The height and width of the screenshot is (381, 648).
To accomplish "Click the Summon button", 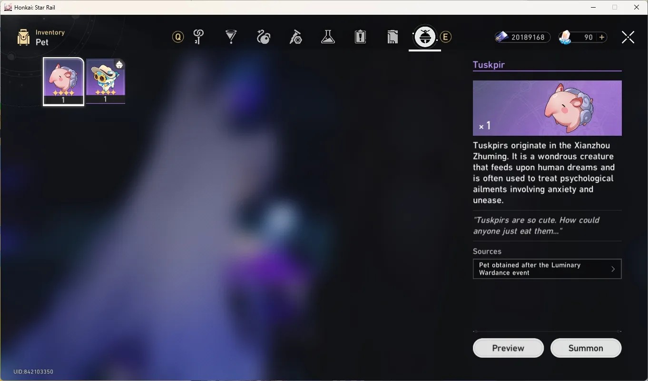I will click(x=586, y=348).
